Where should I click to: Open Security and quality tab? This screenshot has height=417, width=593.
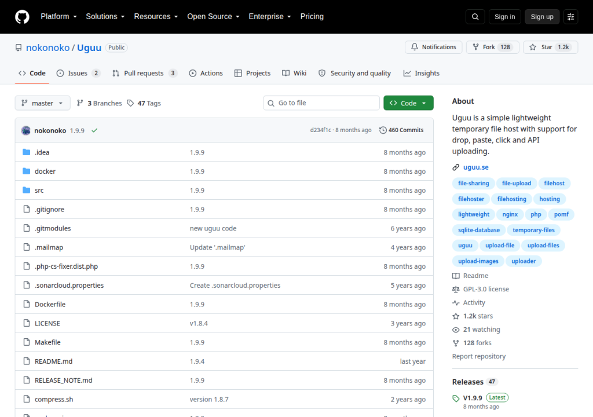(x=354, y=74)
